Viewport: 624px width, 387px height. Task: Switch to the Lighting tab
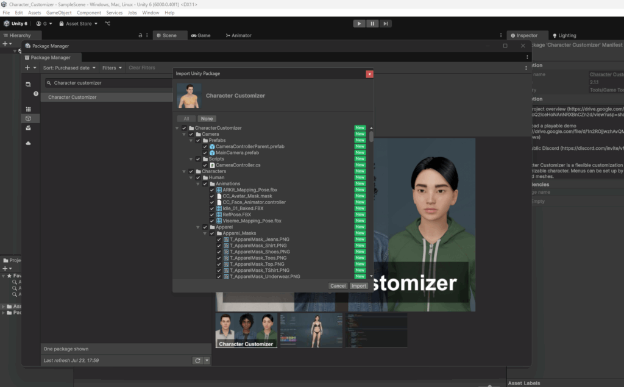[x=564, y=35]
